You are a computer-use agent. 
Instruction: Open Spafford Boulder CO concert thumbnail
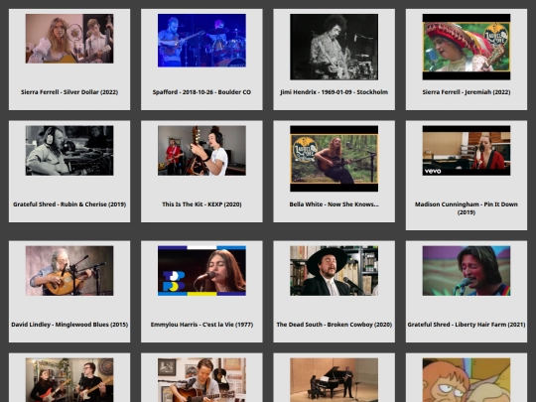click(201, 41)
